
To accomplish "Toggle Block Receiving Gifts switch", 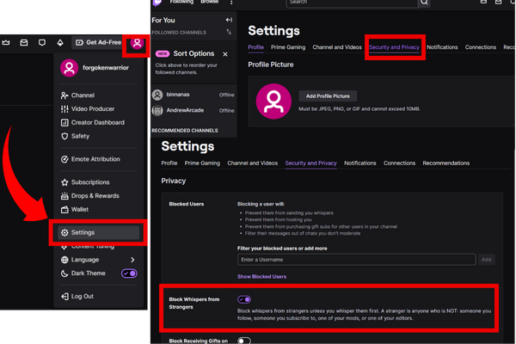I will click(244, 341).
